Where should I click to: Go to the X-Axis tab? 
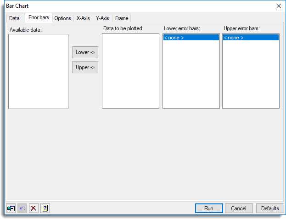(83, 18)
